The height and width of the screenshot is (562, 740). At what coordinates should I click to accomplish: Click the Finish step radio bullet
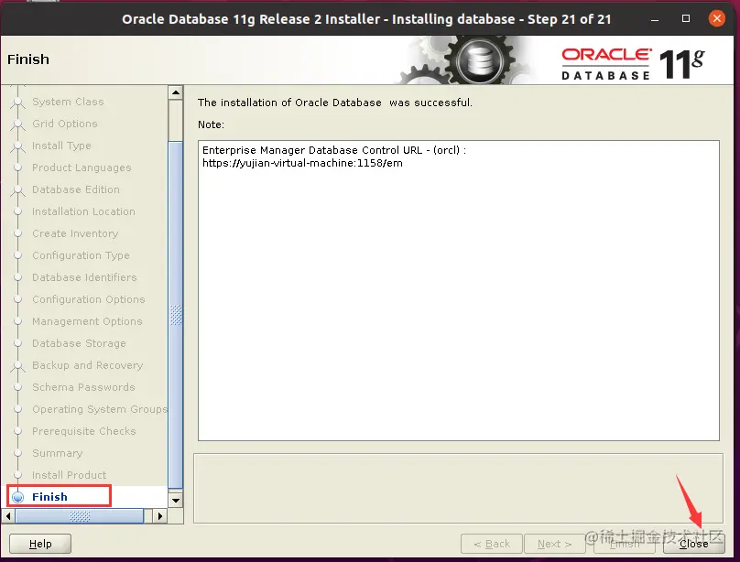pyautogui.click(x=18, y=497)
